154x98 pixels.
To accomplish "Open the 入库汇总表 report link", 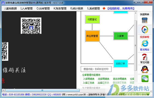I will [89, 83].
